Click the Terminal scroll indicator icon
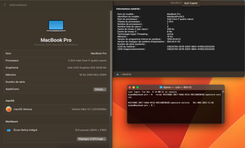This screenshot has width=245, height=148. [223, 92]
